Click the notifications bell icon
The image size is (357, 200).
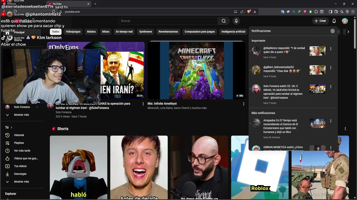pos(334,21)
